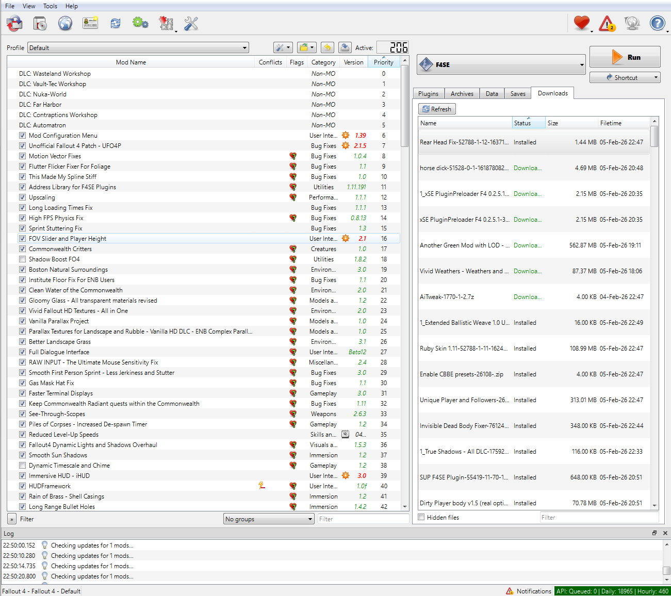Click the warning icon beside Notifications in status bar

coord(510,591)
